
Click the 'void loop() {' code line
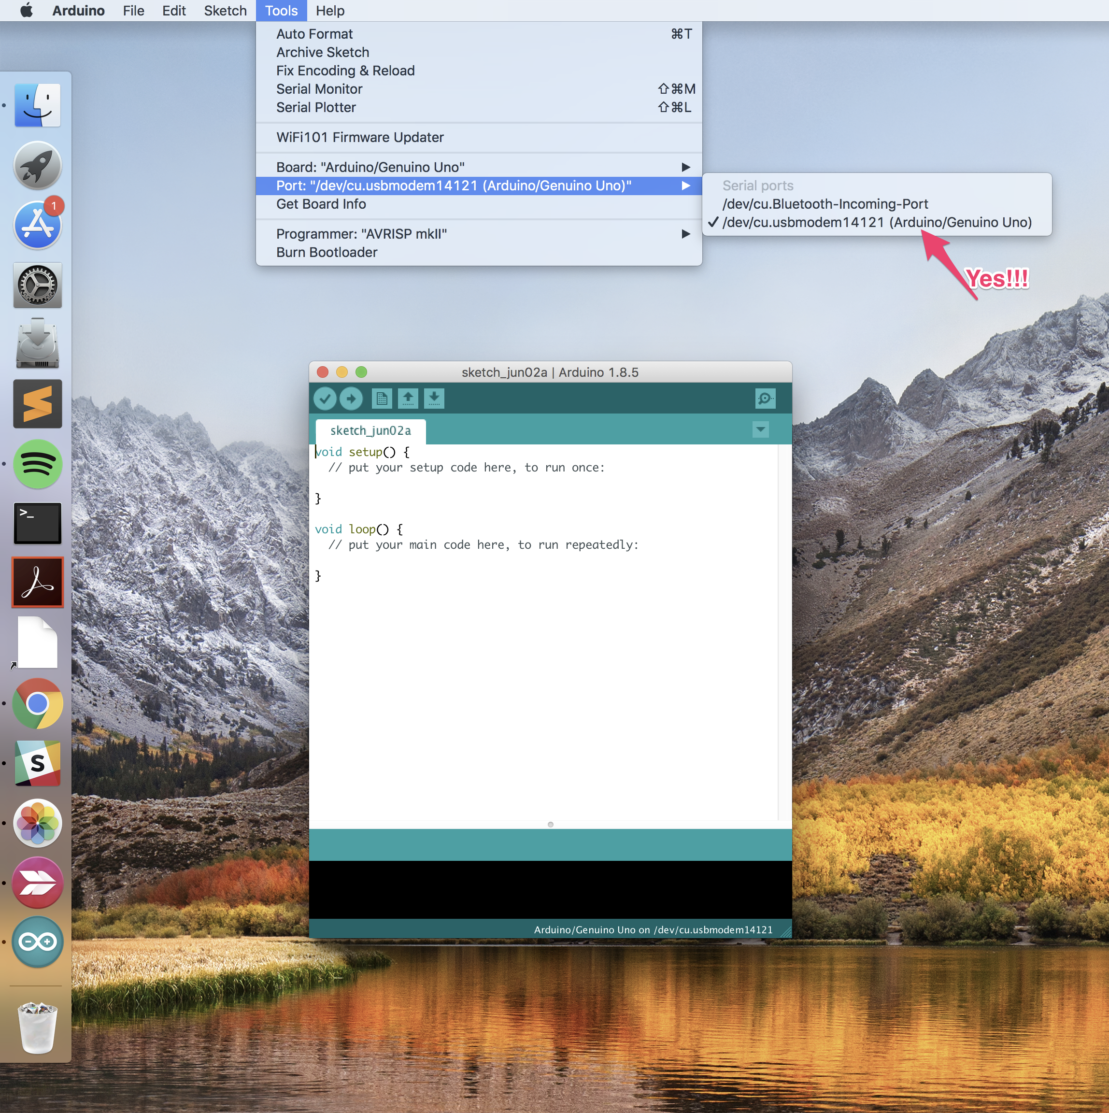(x=359, y=529)
